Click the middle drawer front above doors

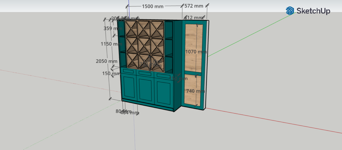(145, 73)
